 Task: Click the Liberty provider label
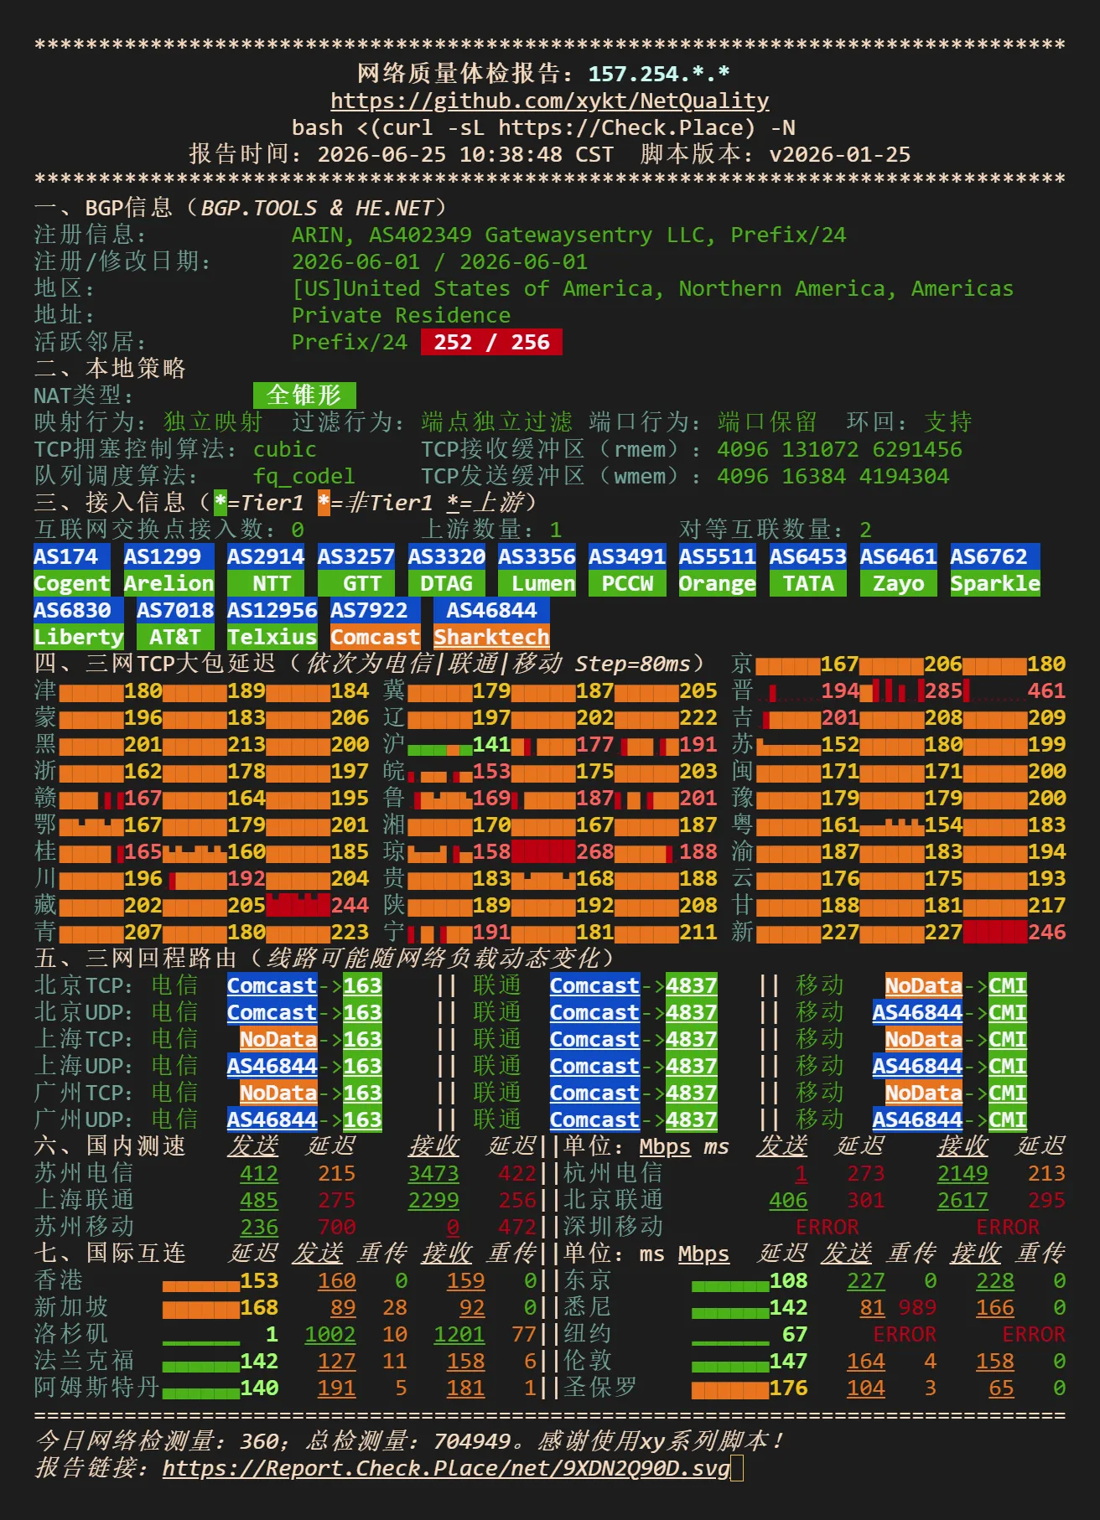coord(79,637)
